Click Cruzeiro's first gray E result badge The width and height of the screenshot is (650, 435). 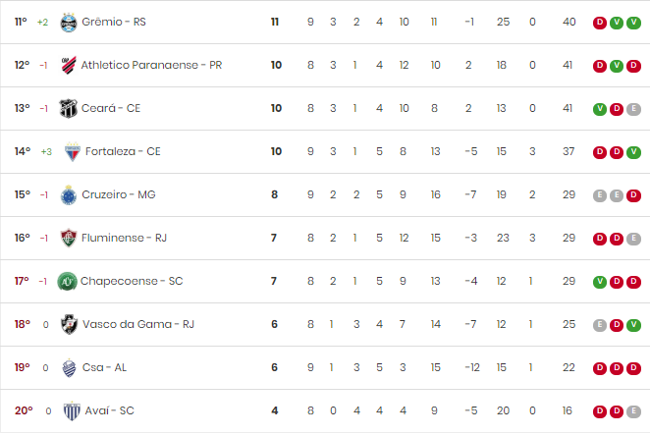tap(599, 195)
